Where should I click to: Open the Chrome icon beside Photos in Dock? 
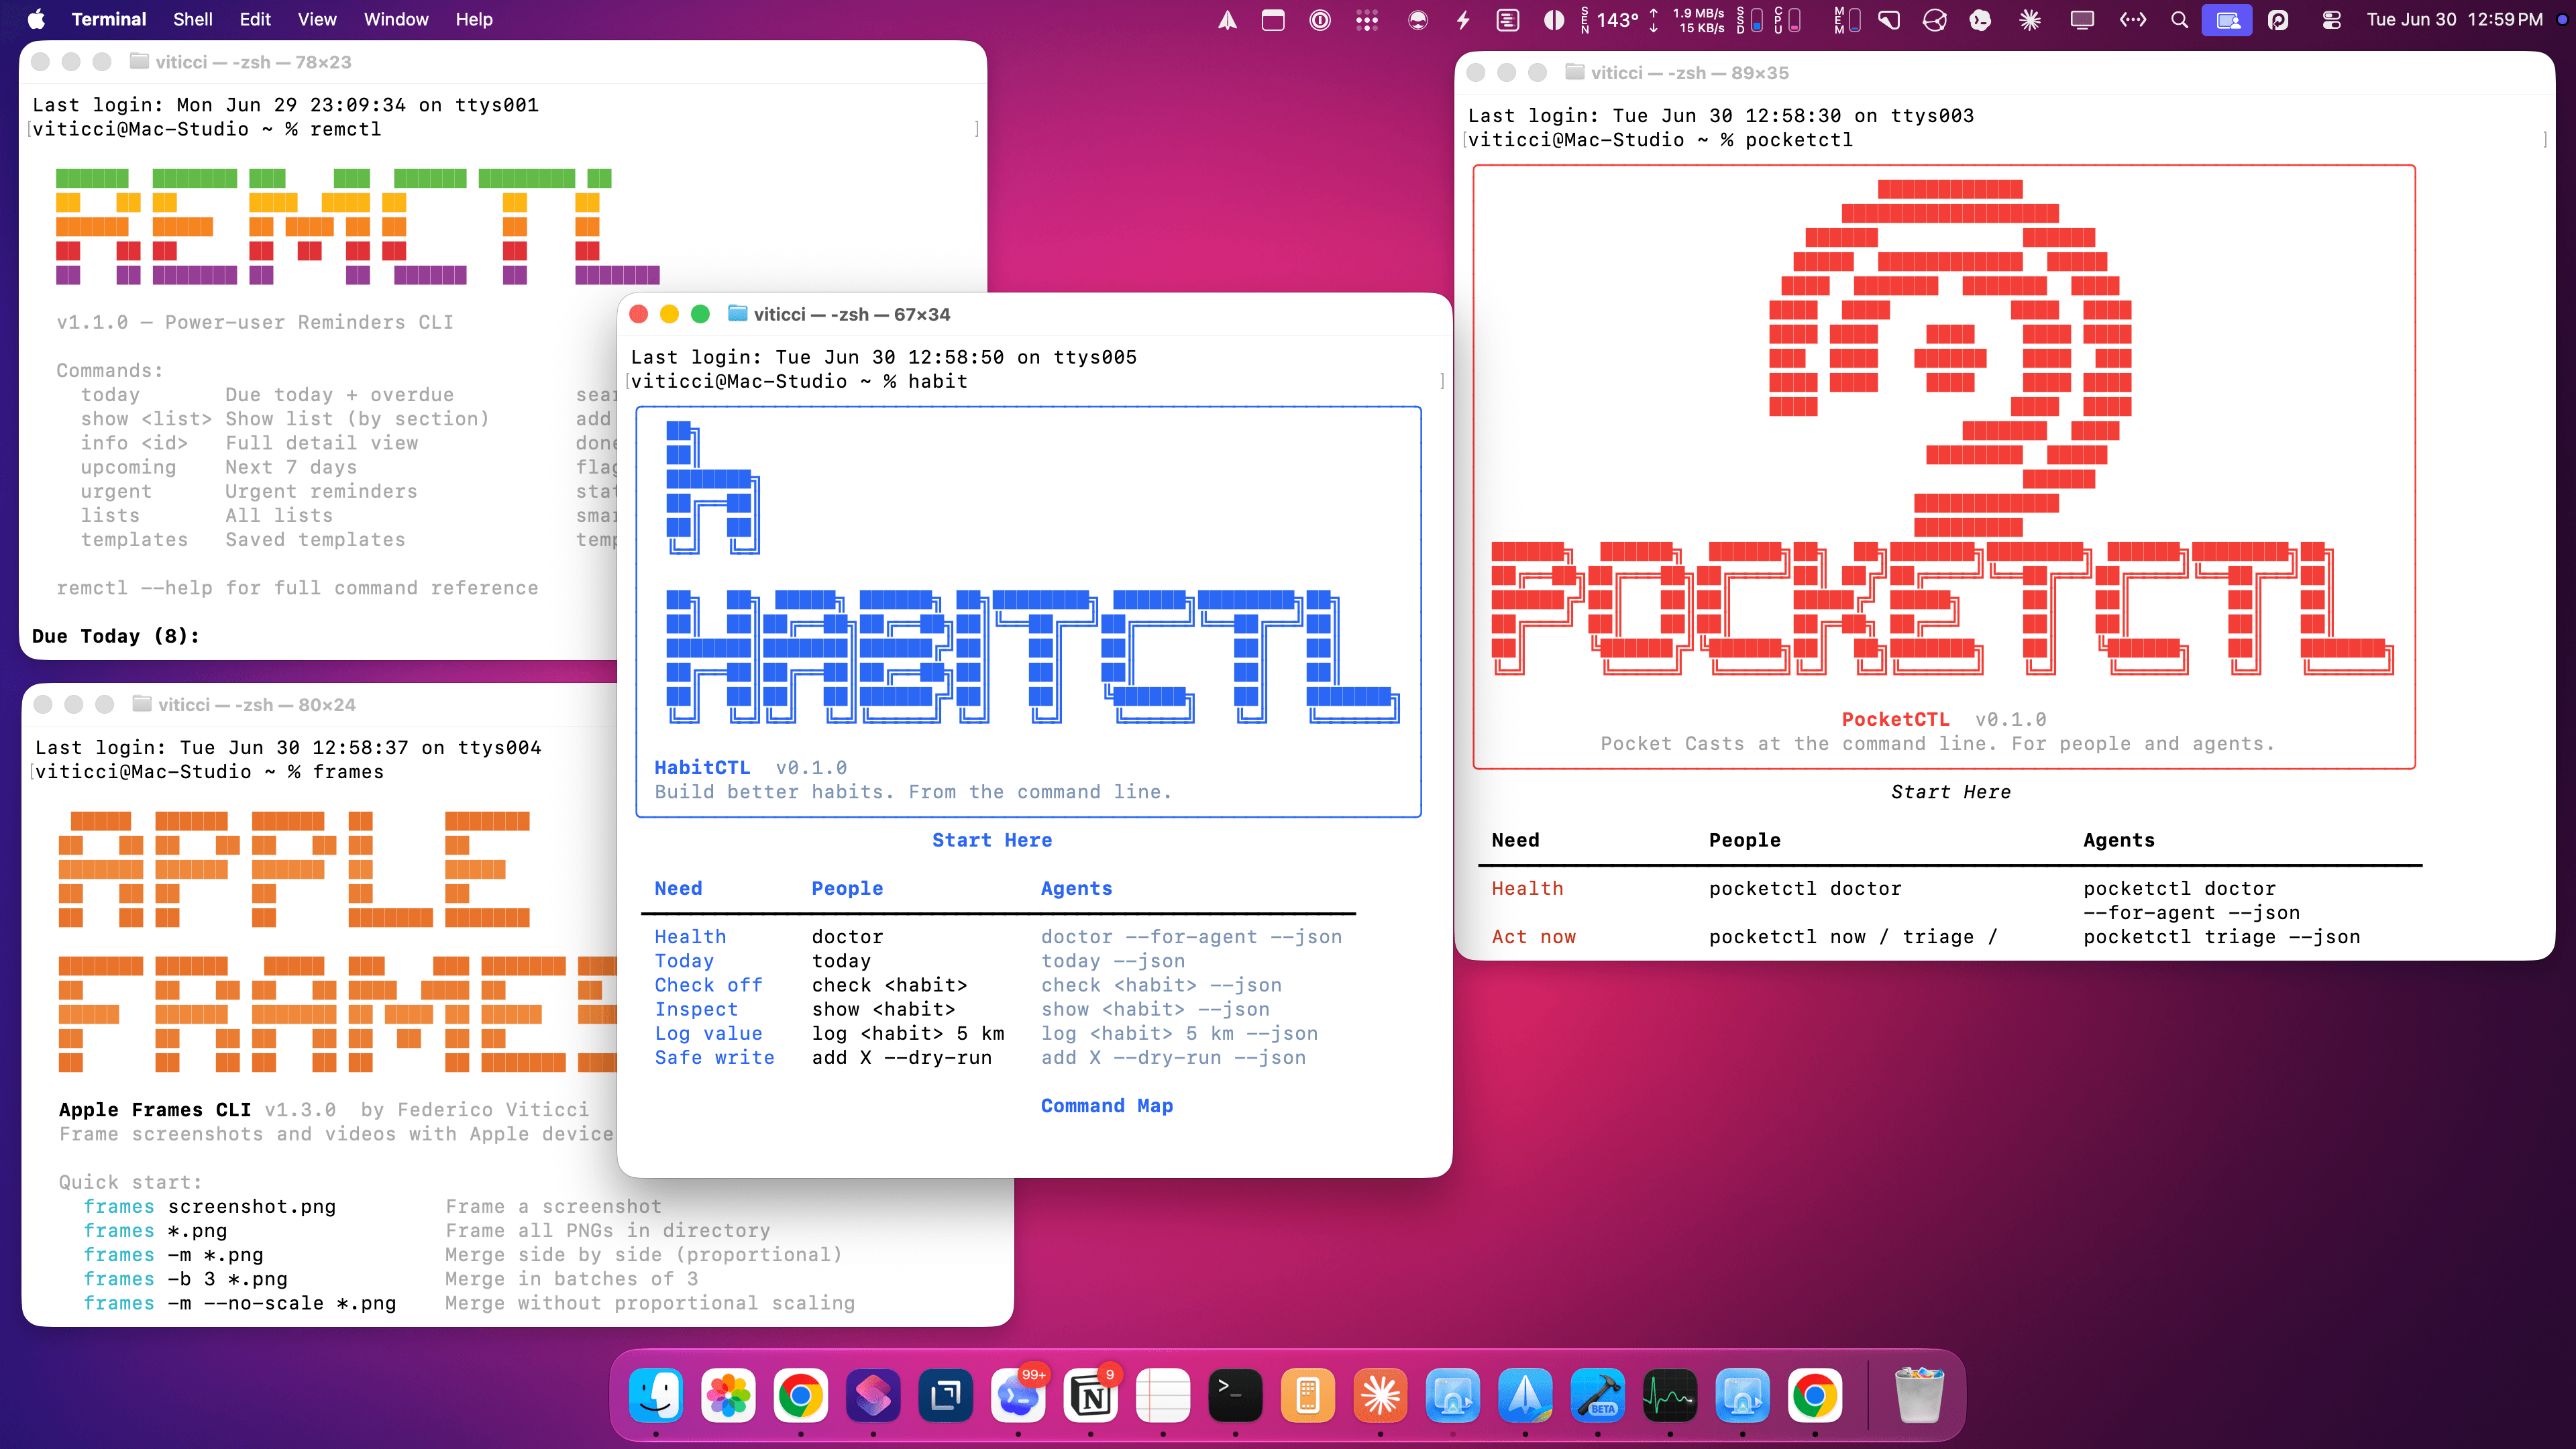click(x=801, y=1394)
